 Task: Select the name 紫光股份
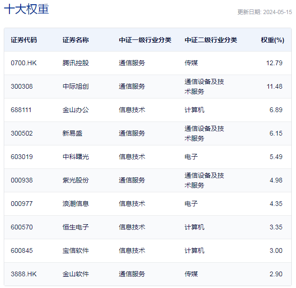pyautogui.click(x=76, y=180)
